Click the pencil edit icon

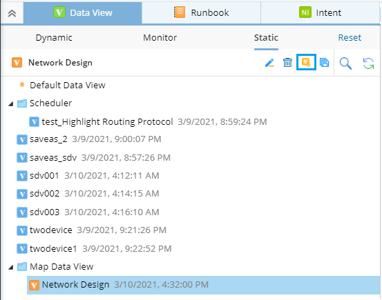coord(269,63)
